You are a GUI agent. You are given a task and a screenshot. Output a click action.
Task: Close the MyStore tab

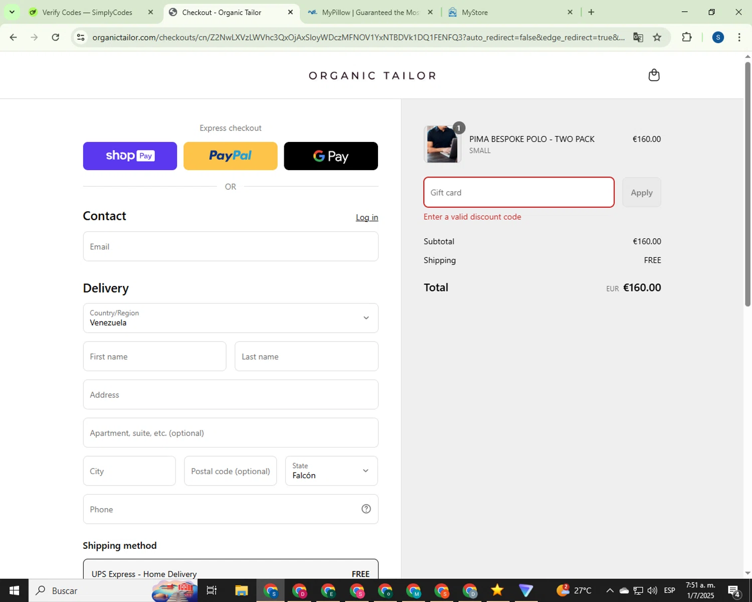coord(570,12)
